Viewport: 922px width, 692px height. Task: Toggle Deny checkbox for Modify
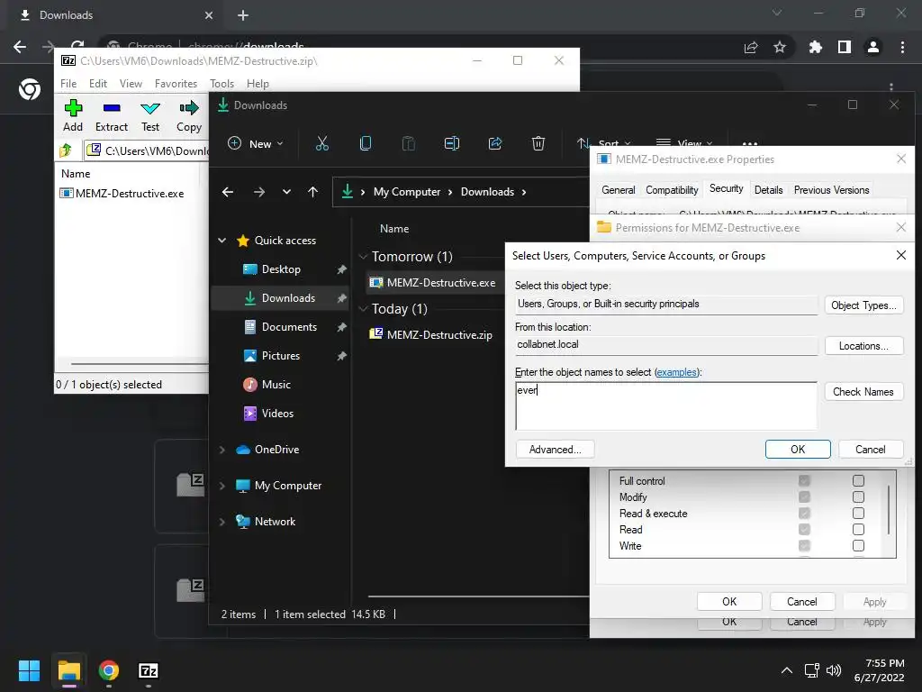point(858,497)
